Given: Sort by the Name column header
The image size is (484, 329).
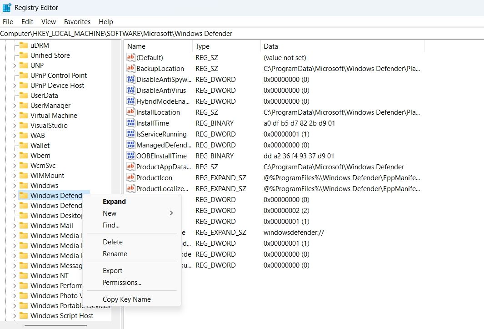Looking at the screenshot, I should 158,46.
